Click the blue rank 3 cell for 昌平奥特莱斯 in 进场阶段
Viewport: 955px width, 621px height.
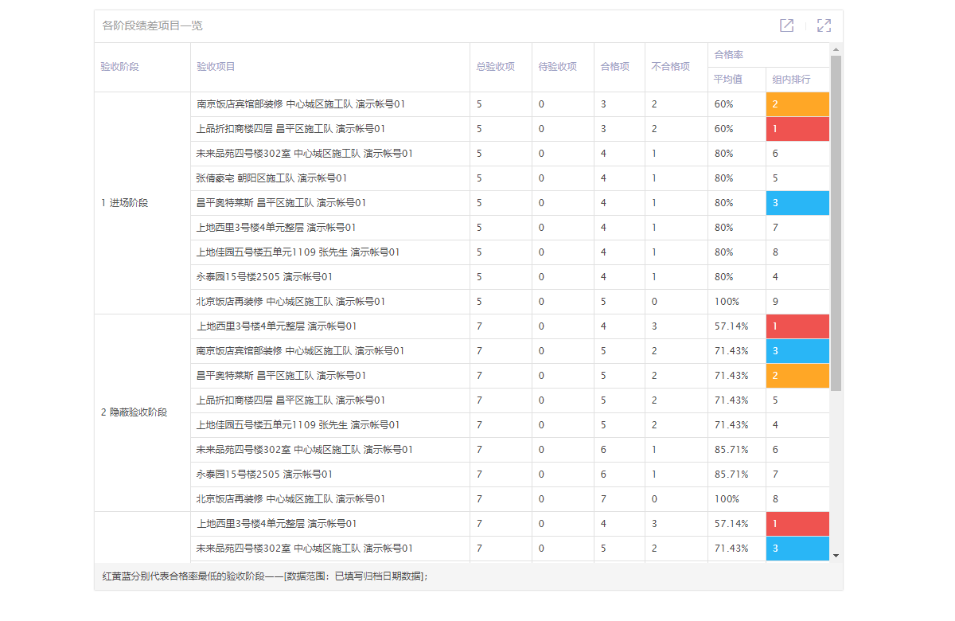click(797, 203)
